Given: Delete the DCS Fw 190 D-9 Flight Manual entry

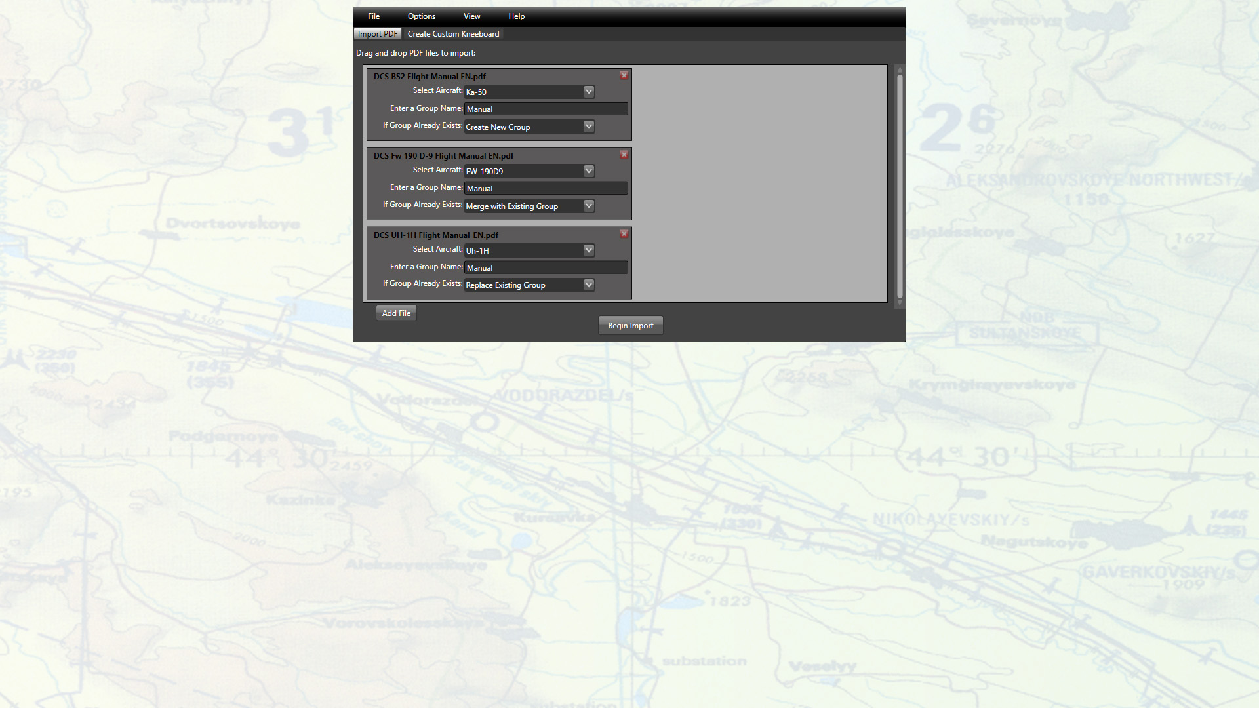Looking at the screenshot, I should click(x=624, y=155).
